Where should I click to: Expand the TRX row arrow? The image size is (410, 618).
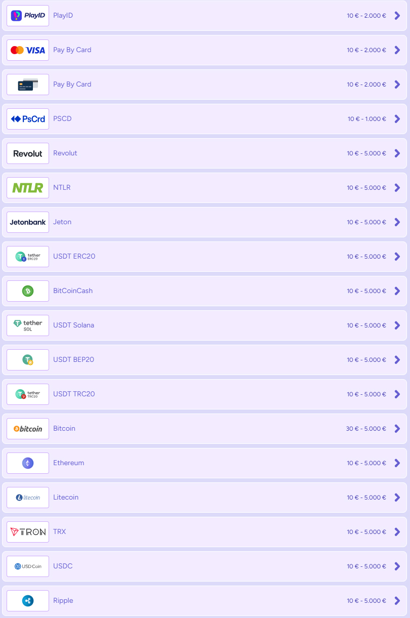[397, 532]
